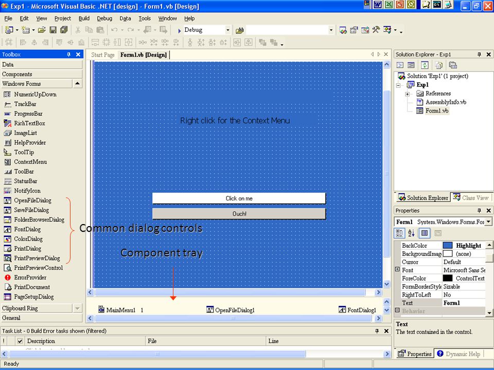Click the Start Debug play arrow

[x=179, y=30]
